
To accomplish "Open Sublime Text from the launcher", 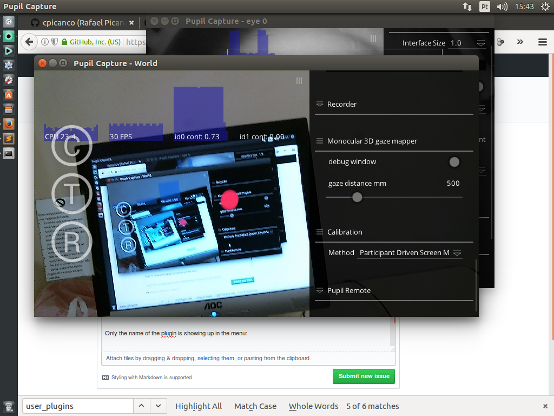I will pos(9,138).
